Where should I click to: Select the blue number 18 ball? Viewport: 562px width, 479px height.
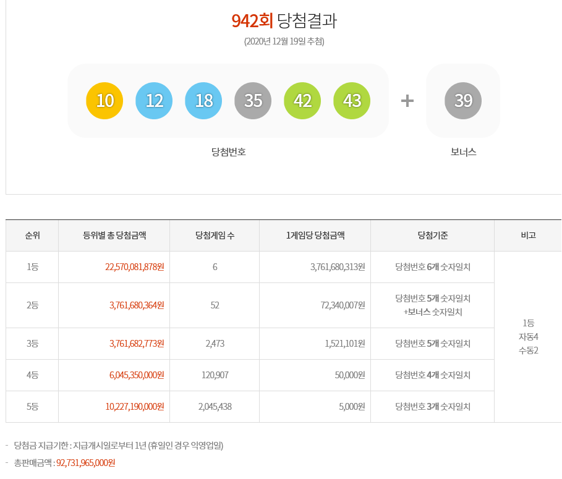coord(203,100)
